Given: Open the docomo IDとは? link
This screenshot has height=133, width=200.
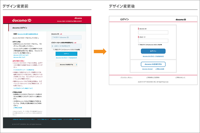Looking at the screenshot, I should pos(147,69).
